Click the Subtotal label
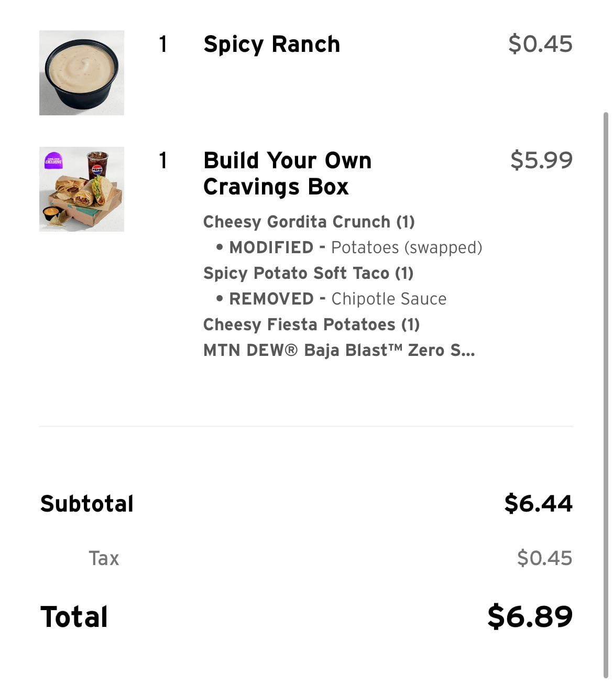613x694 pixels. 87,504
